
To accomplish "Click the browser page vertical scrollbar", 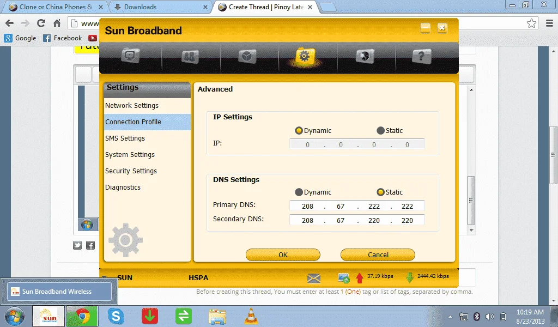I will 553,155.
